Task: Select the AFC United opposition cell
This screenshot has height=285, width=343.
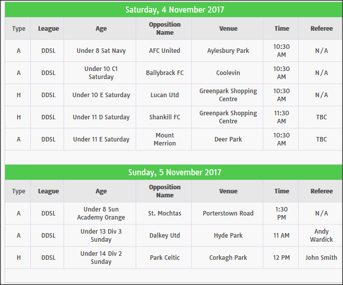Action: coord(164,51)
